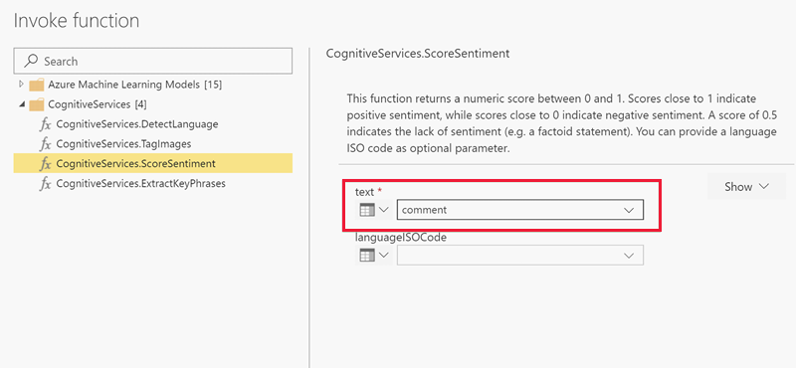Image resolution: width=796 pixels, height=368 pixels.
Task: Click table type icon for languageISOCode
Action: click(366, 256)
